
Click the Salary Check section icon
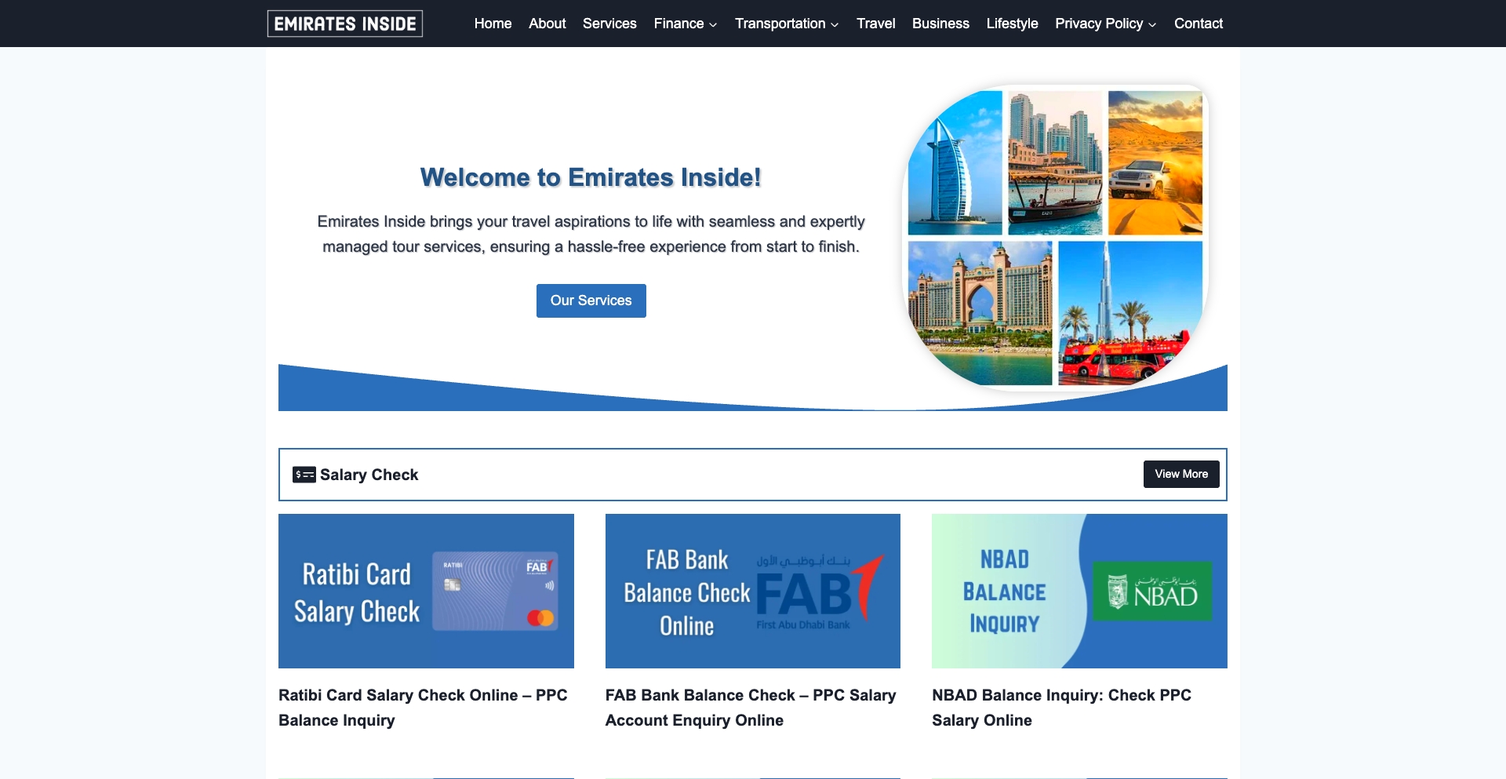[x=304, y=474]
